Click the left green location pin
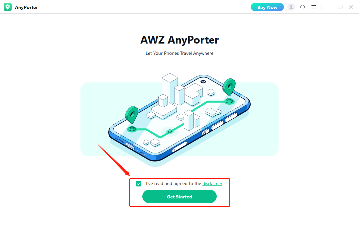 [x=132, y=114]
